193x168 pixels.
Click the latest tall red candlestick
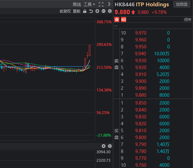[90, 51]
